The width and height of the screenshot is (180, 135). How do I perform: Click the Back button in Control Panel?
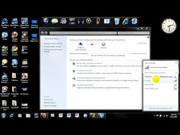point(42,33)
